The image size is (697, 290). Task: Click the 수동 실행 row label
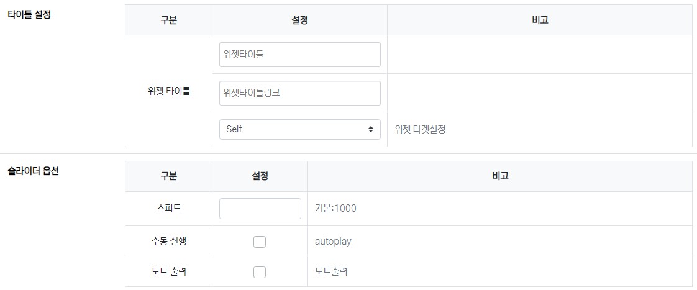click(x=168, y=241)
